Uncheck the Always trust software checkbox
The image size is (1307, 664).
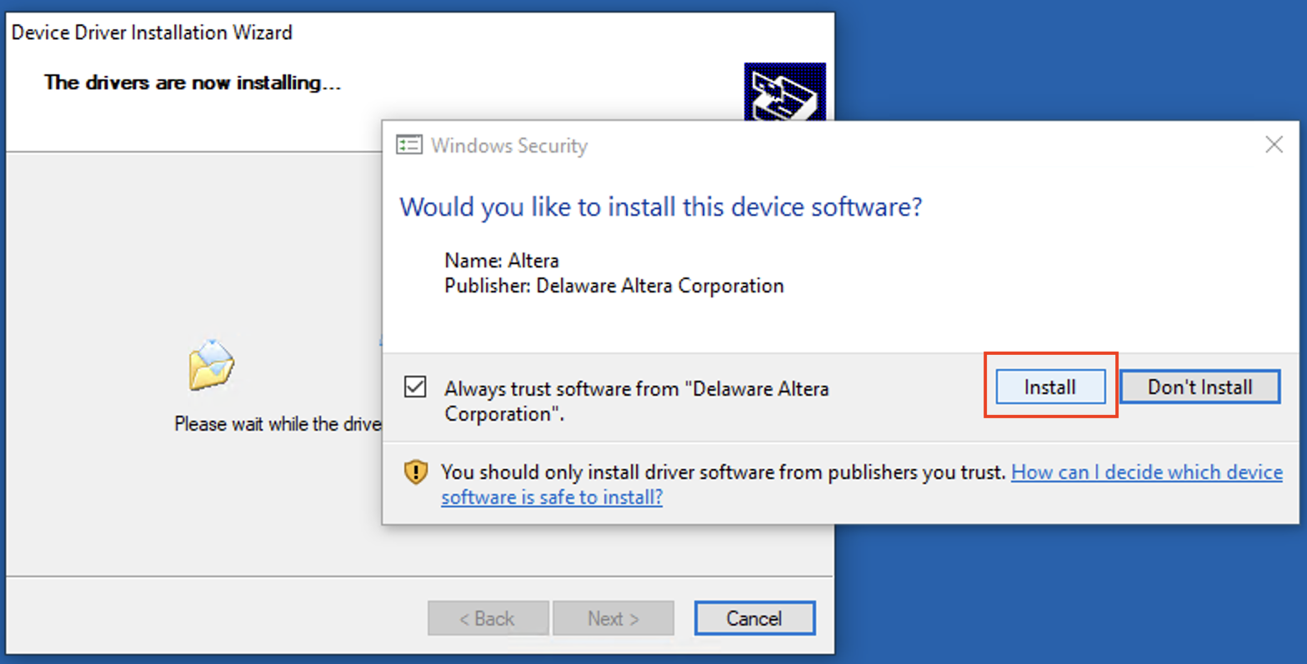click(415, 387)
